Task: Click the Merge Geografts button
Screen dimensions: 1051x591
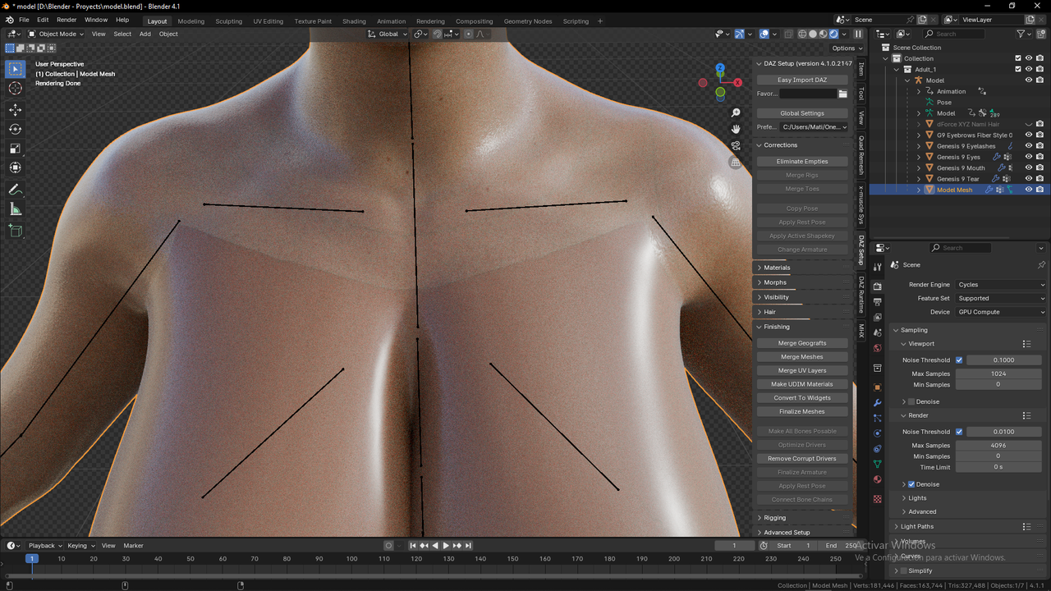Action: [802, 343]
